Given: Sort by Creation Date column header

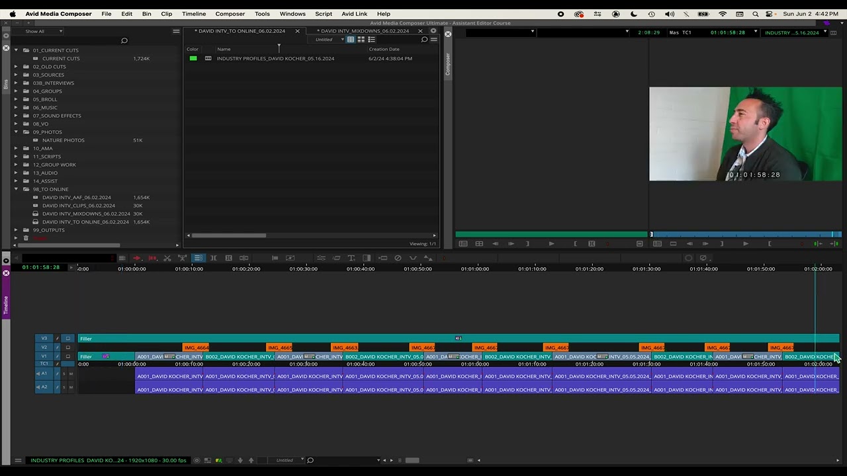Looking at the screenshot, I should coord(384,49).
